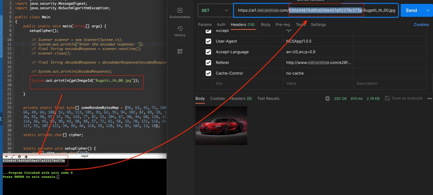
Task: Click the 200 OK status text
Action: pyautogui.click(x=340, y=98)
